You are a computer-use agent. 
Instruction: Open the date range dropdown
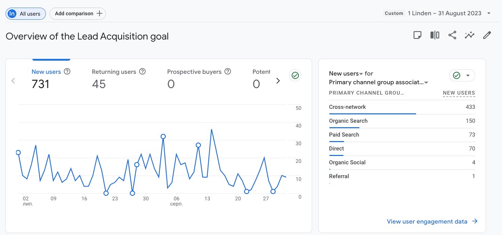coord(489,14)
